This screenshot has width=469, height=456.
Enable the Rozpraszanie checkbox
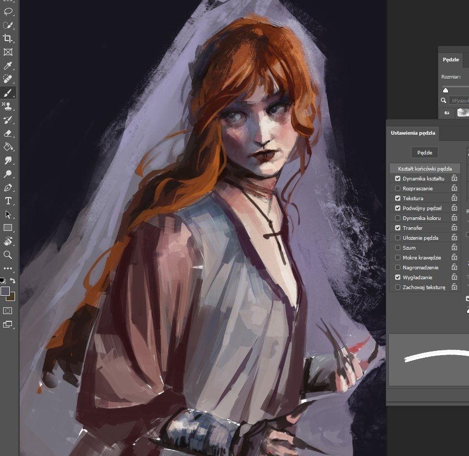click(x=398, y=188)
